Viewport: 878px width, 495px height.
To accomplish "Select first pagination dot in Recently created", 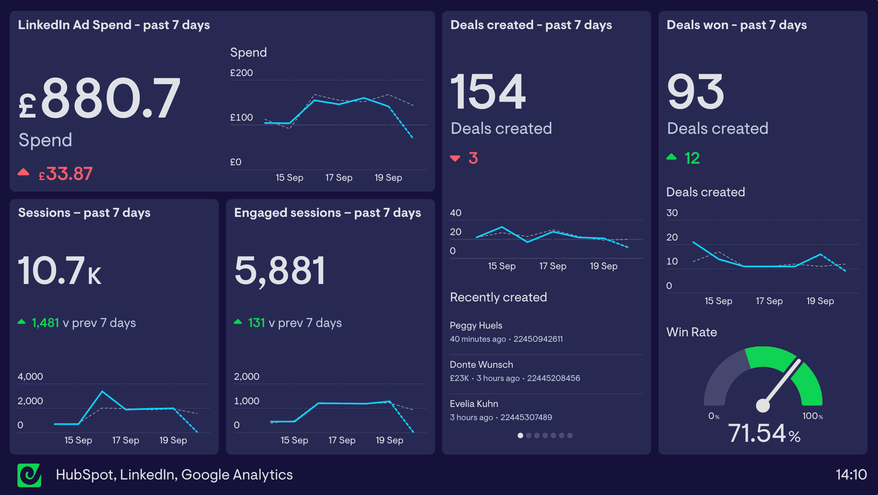I will tap(520, 436).
